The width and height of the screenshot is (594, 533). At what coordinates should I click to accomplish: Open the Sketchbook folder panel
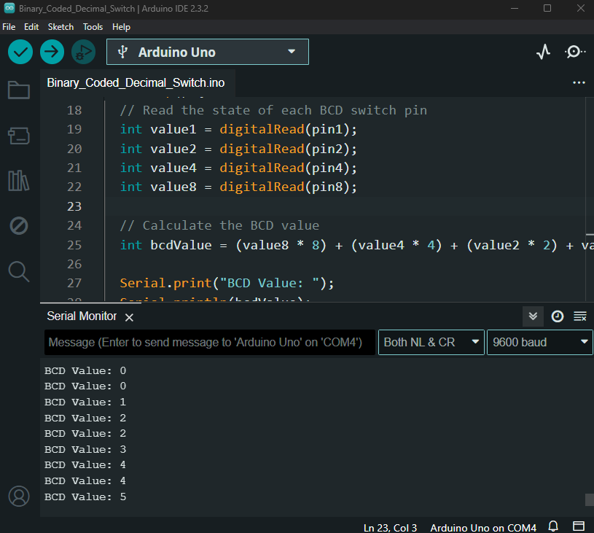19,90
